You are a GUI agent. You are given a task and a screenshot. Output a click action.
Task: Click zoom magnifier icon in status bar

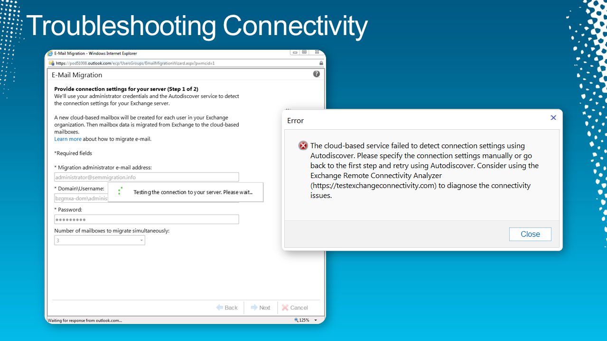point(296,320)
